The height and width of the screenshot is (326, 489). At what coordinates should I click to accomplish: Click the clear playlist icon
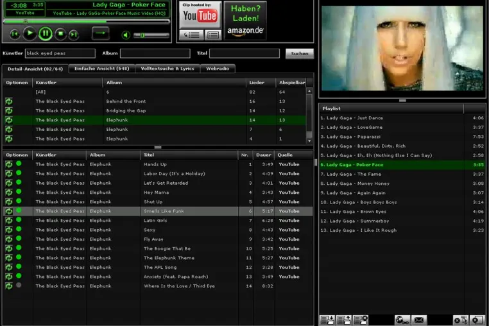tap(477, 320)
